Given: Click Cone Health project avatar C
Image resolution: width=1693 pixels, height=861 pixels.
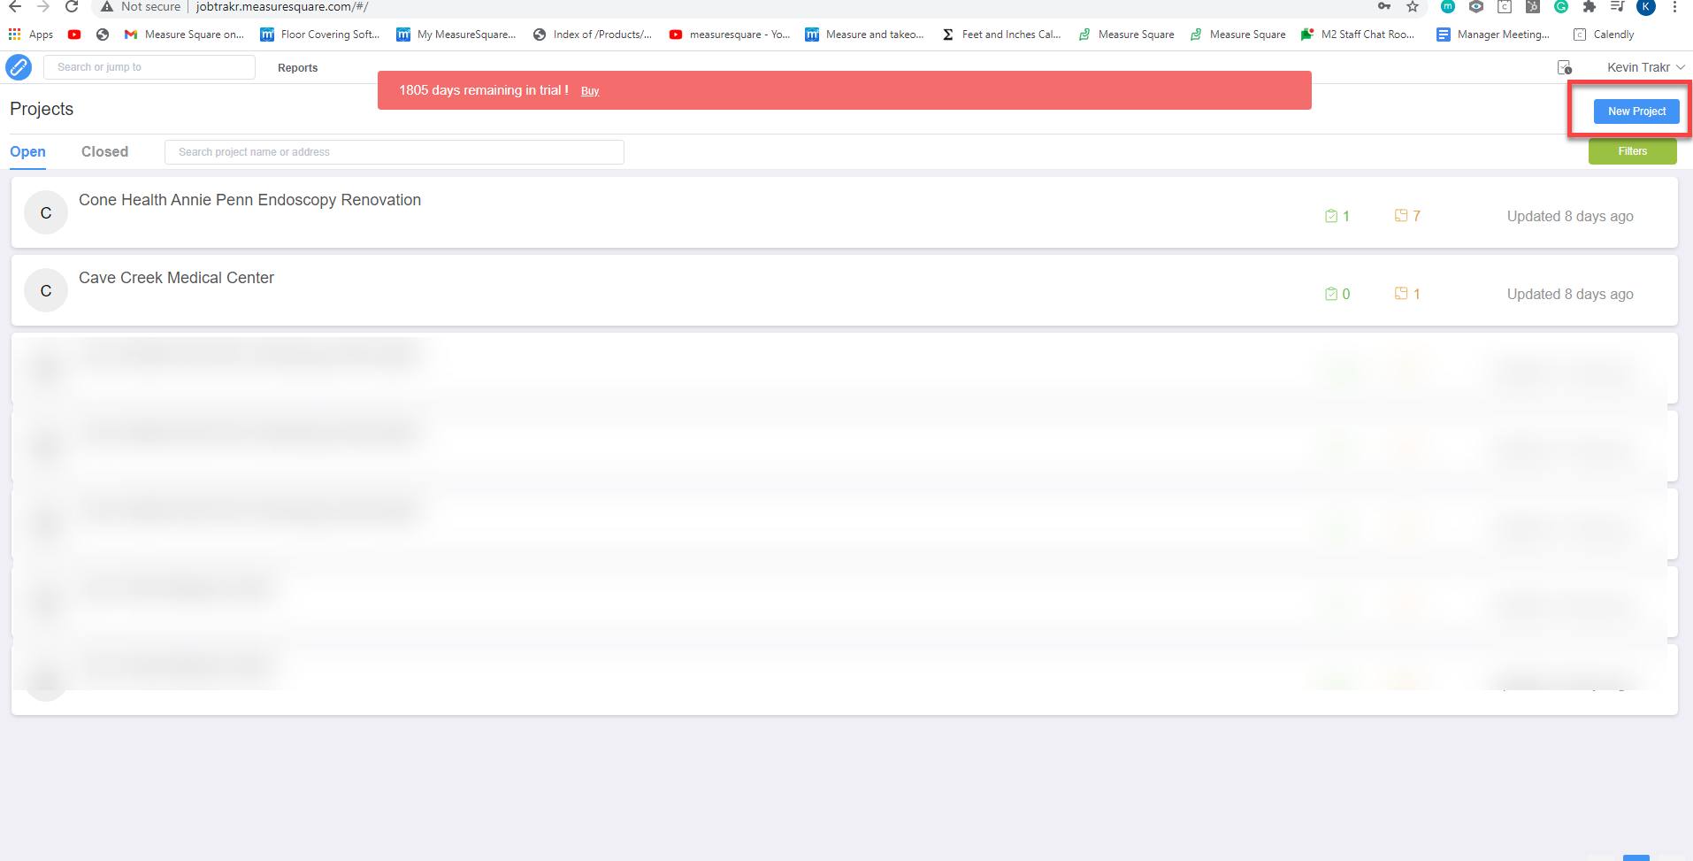Looking at the screenshot, I should (46, 213).
